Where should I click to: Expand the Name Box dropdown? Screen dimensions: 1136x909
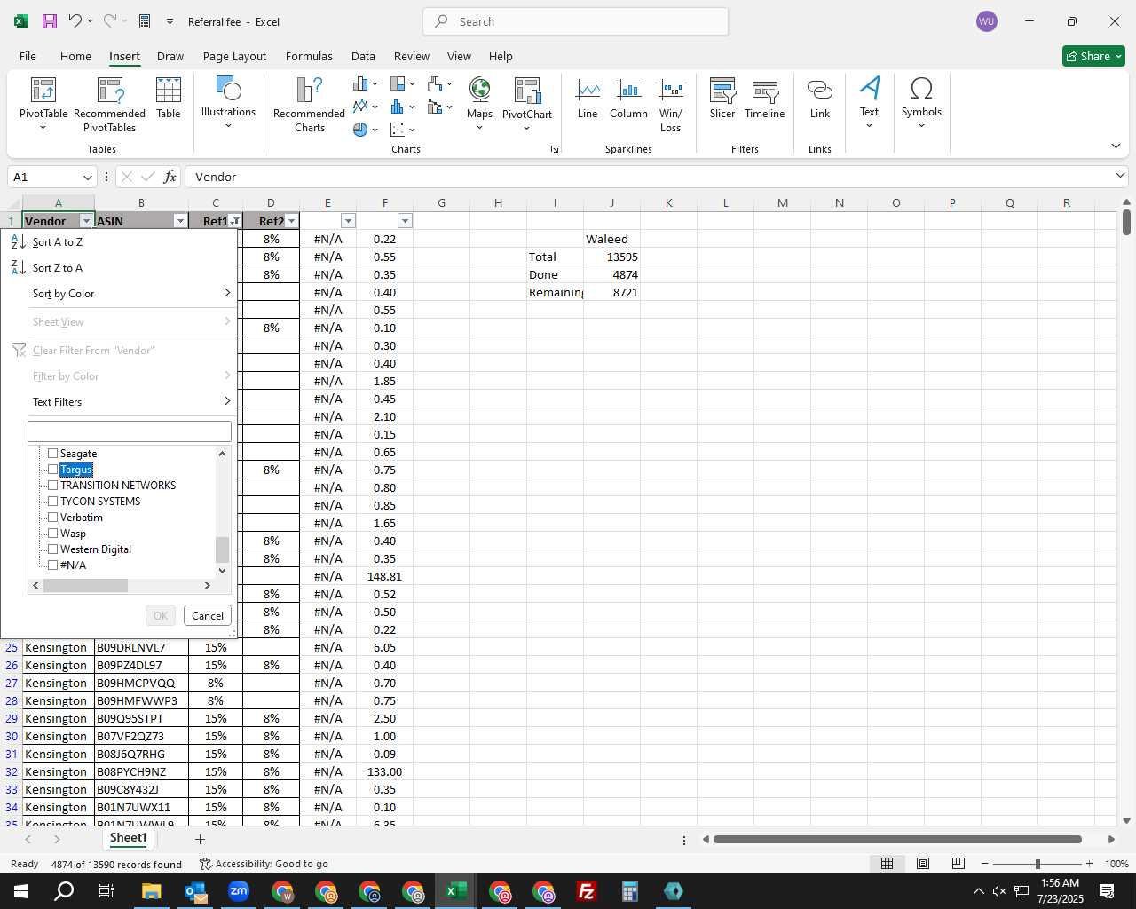click(x=87, y=177)
